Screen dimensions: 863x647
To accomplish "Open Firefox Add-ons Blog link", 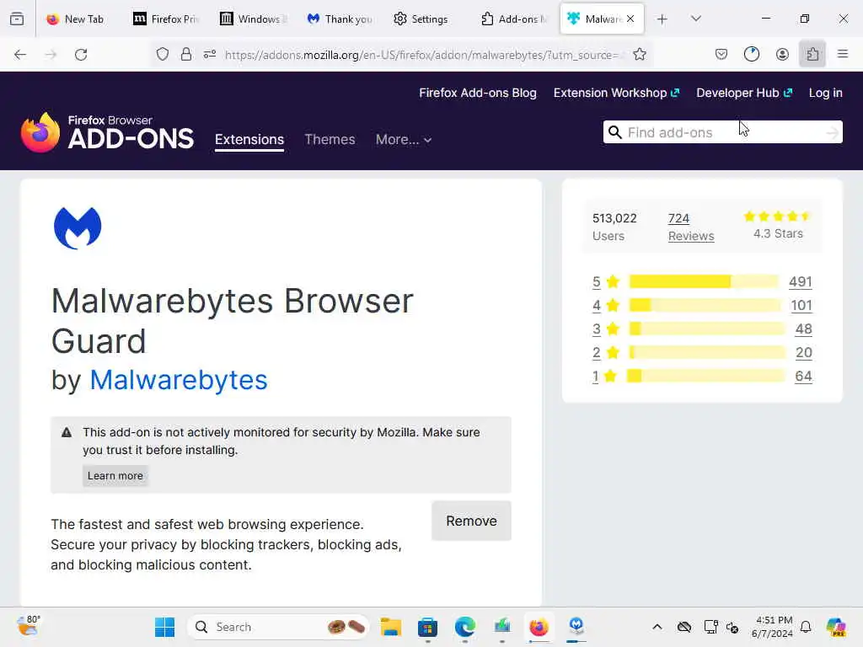I will coord(478,93).
